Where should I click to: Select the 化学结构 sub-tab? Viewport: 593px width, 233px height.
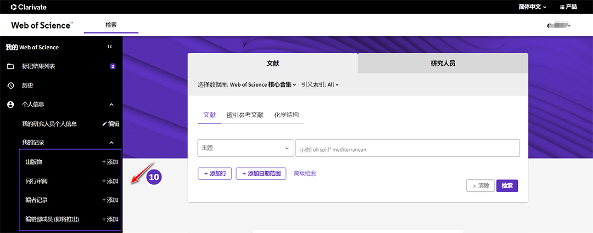(286, 115)
